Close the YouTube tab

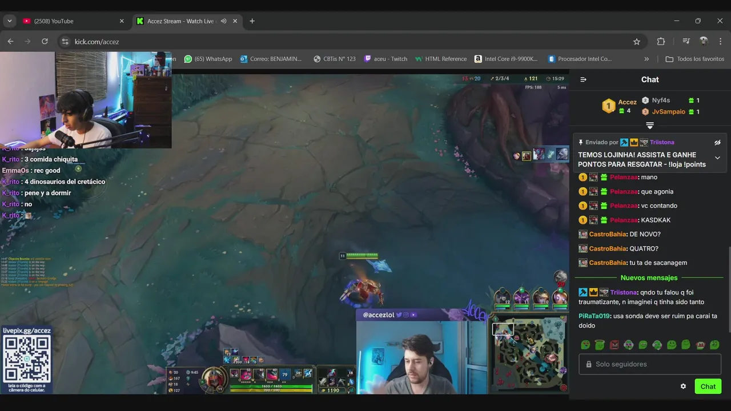coord(122,21)
